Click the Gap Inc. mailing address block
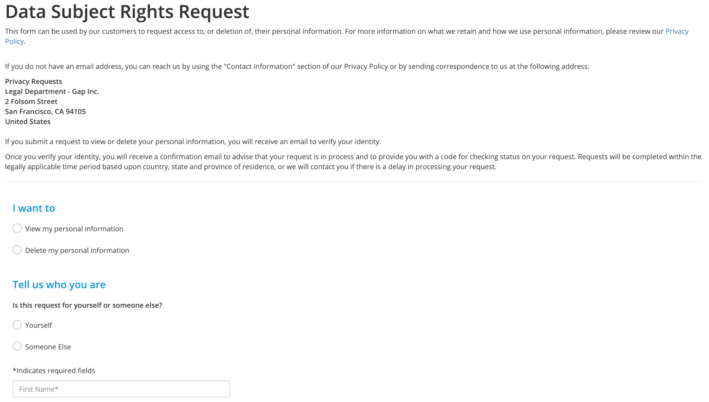The height and width of the screenshot is (402, 709). 52,101
